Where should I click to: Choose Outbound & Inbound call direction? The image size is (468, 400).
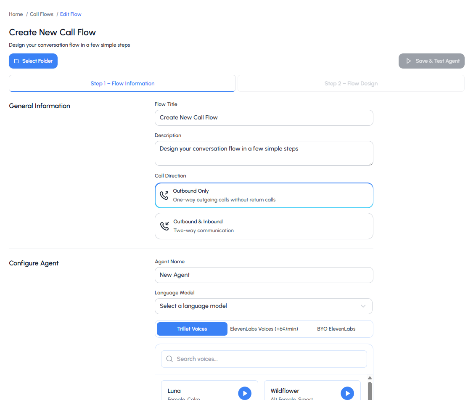point(264,226)
